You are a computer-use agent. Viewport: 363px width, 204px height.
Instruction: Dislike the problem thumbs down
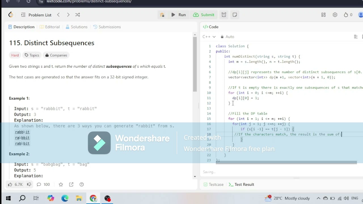[29, 184]
